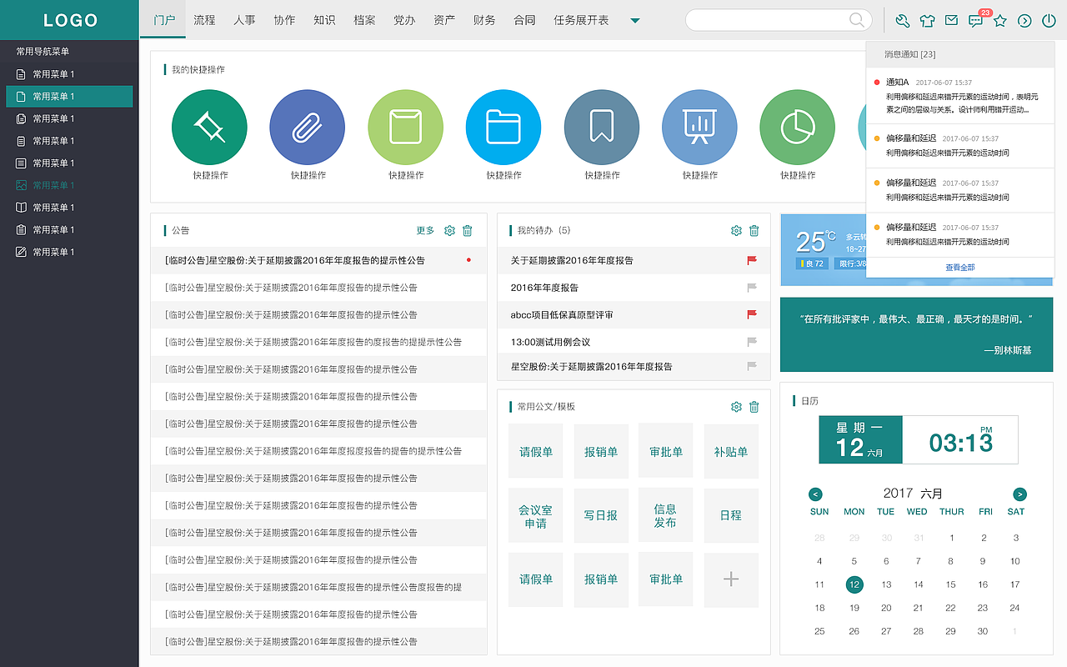Switch to the 知识 tab
Image resolution: width=1067 pixels, height=667 pixels.
coord(324,20)
